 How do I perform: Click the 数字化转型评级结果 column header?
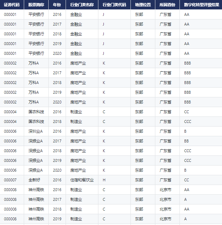tap(201, 5)
